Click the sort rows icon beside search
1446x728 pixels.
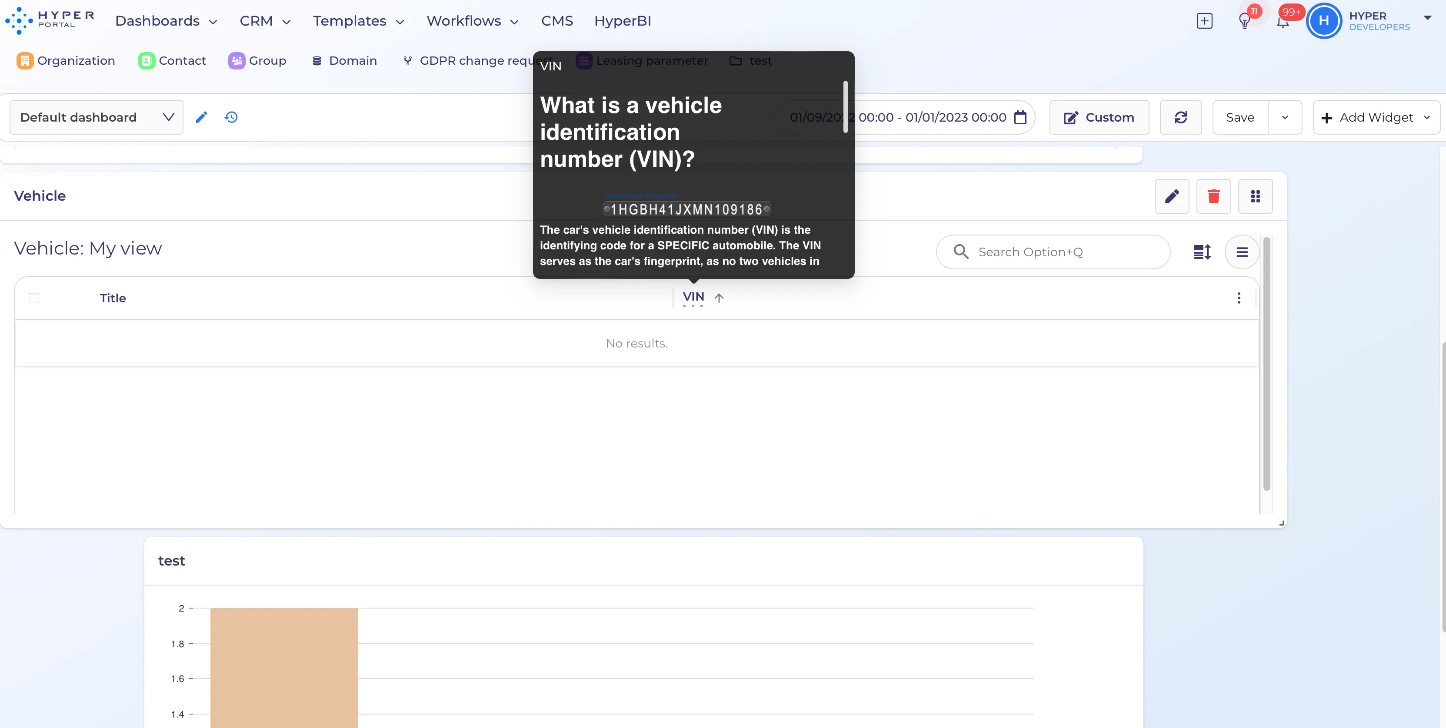pos(1202,252)
